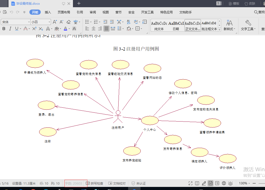Redo the last action
The image size is (265, 190).
[18, 12]
